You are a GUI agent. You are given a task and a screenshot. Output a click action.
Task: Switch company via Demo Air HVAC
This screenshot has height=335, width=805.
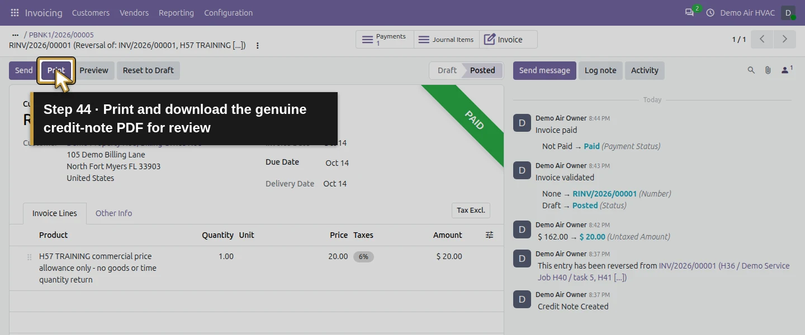click(747, 13)
